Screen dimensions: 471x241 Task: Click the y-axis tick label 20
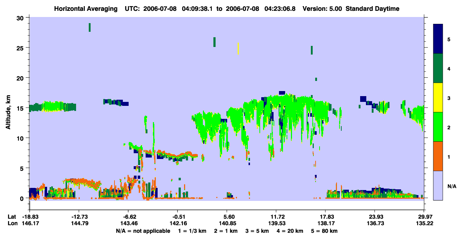pyautogui.click(x=21, y=78)
